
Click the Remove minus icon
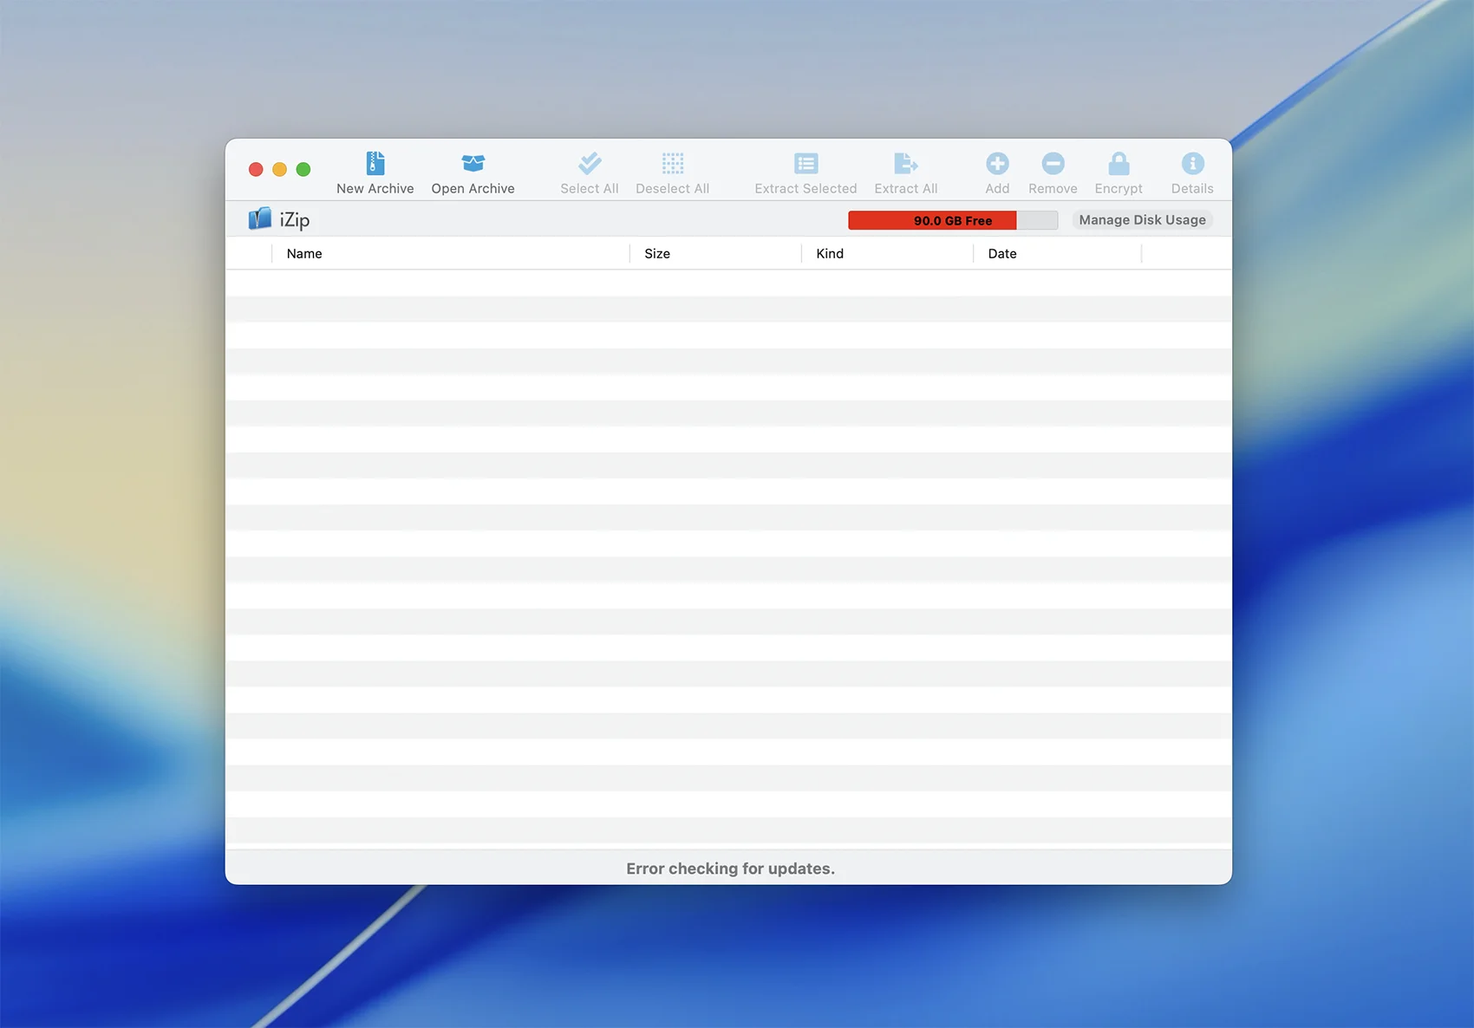[x=1053, y=164]
